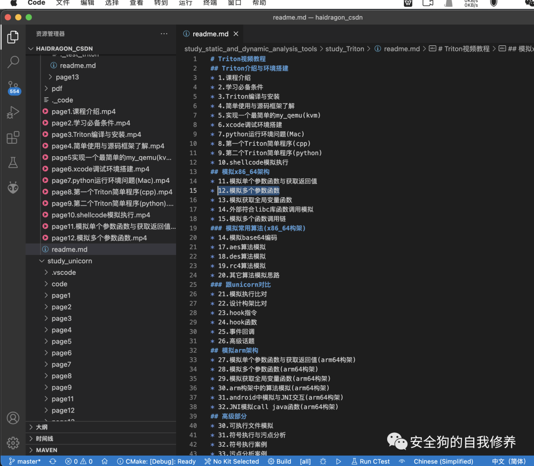Open the Run and Debug view
The width and height of the screenshot is (534, 466).
13,112
